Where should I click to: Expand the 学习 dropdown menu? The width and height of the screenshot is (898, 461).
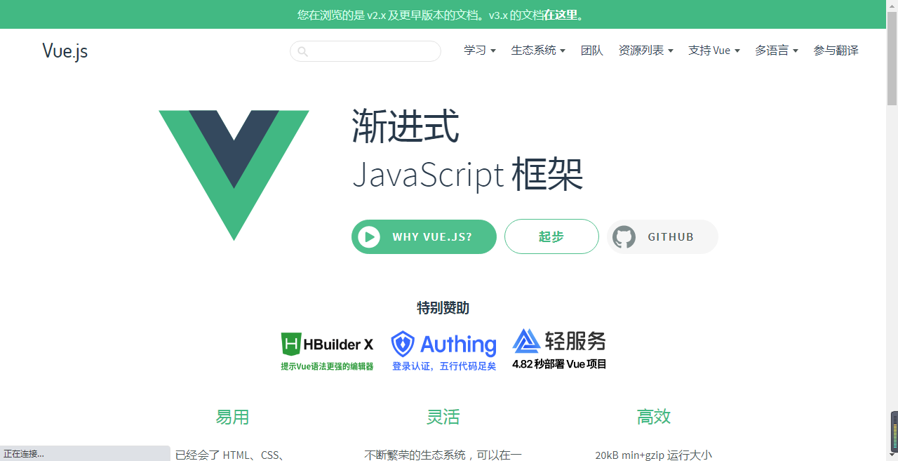(480, 51)
